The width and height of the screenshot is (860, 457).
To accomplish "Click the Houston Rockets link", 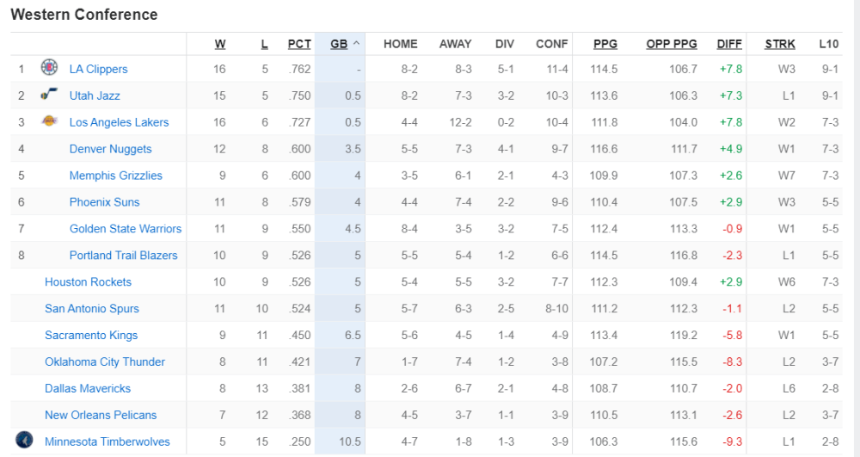I will [88, 281].
